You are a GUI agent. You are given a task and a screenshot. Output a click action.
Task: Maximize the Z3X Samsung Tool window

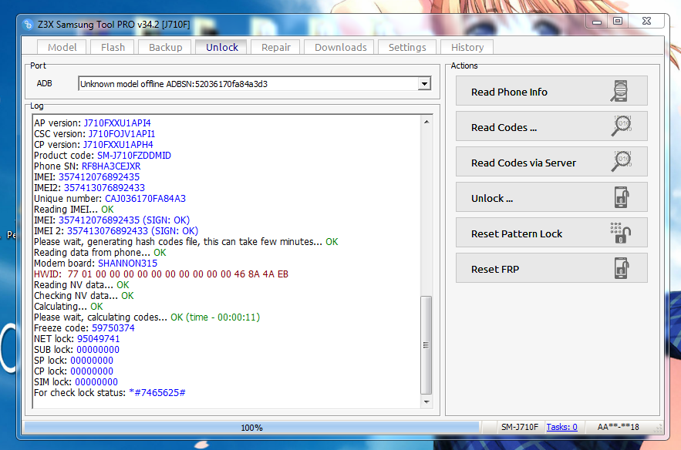click(618, 22)
